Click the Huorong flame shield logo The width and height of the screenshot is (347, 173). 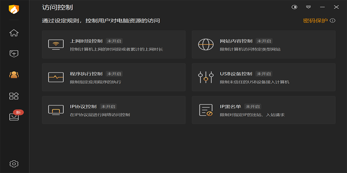(14, 10)
